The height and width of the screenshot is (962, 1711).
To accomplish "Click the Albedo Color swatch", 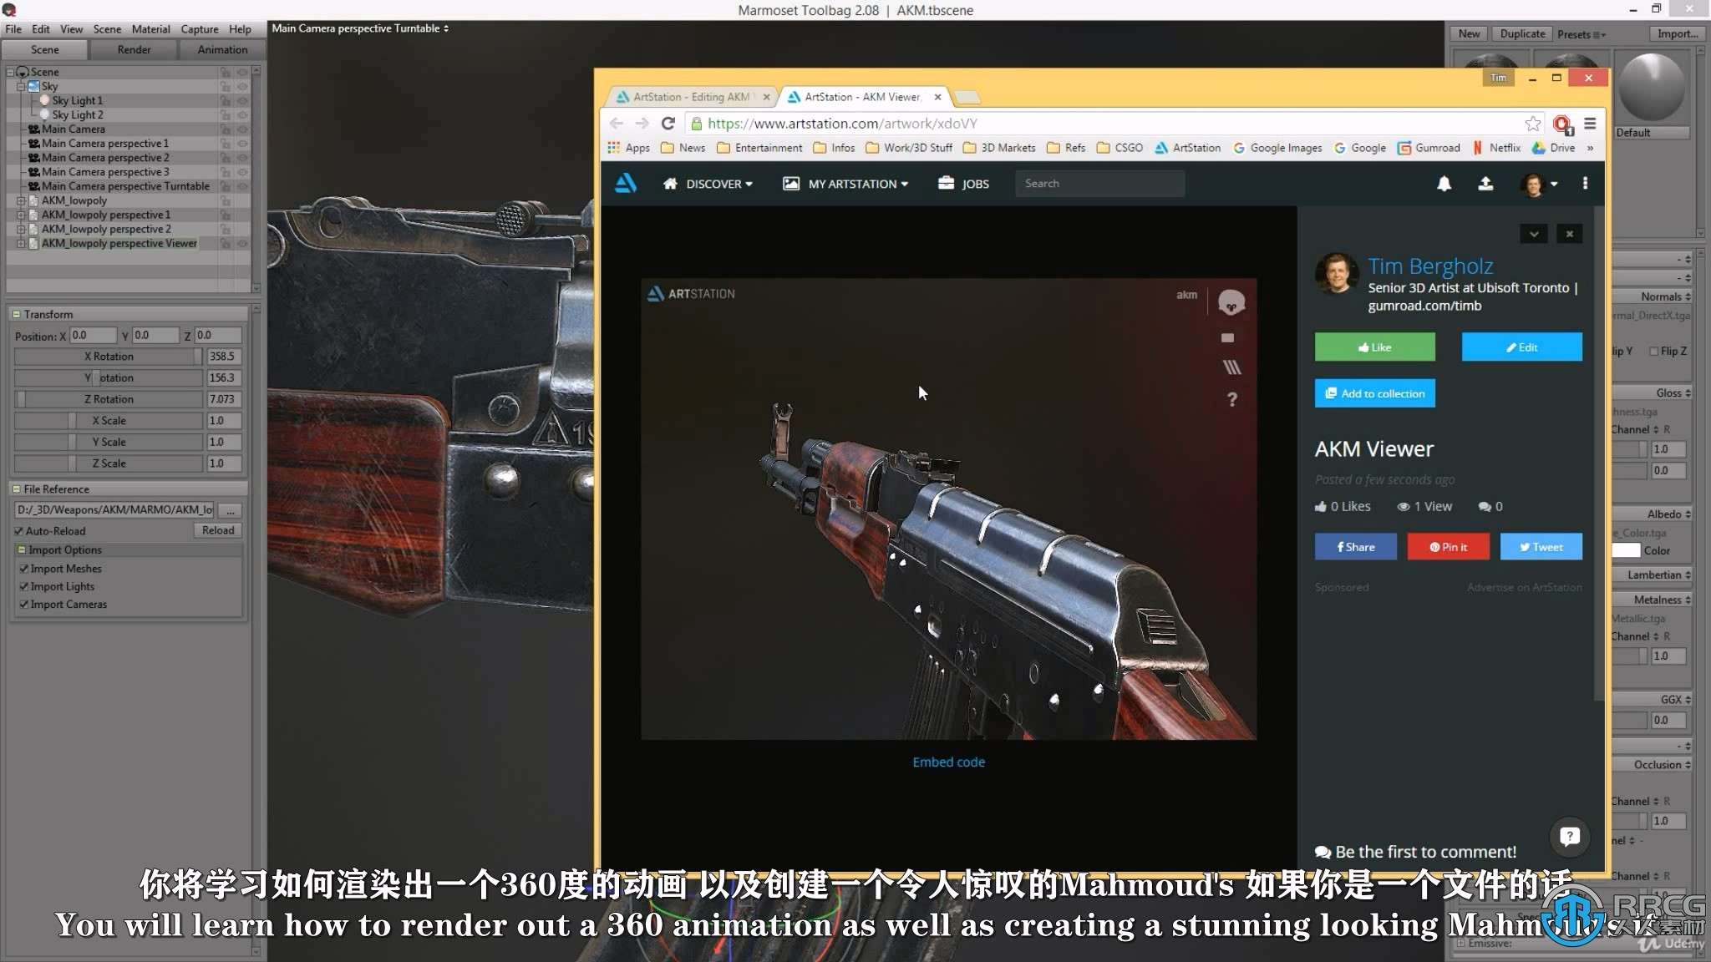I will click(1626, 551).
